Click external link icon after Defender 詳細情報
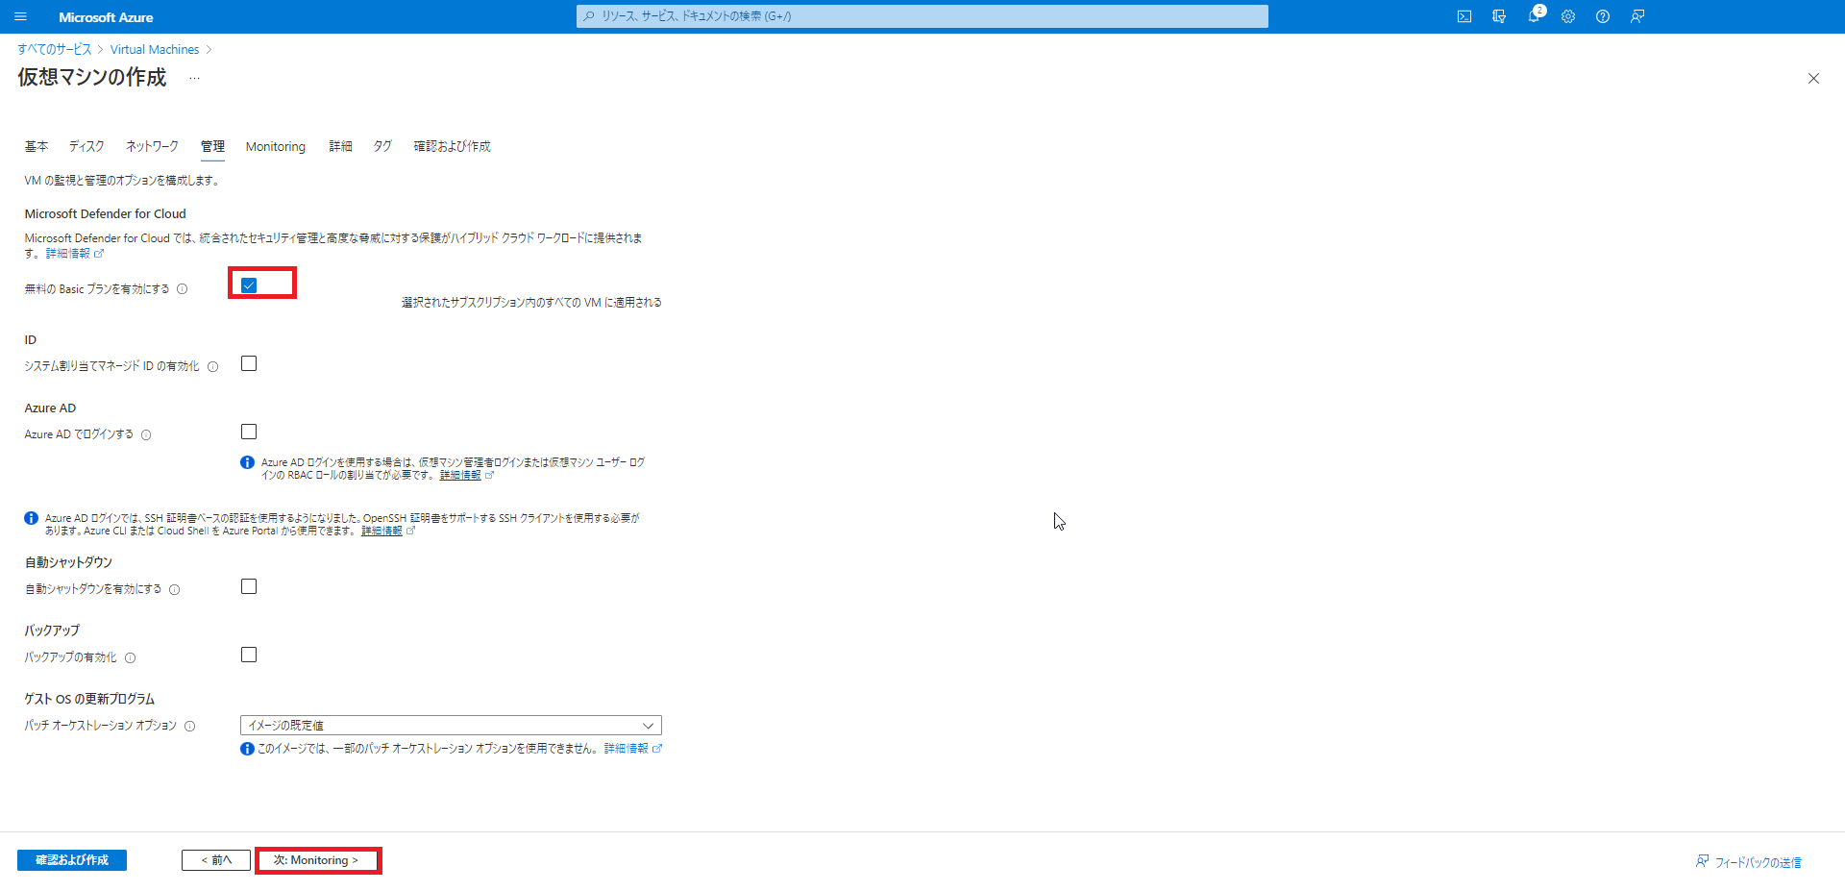Screen dimensions: 1845x891 pos(99,254)
